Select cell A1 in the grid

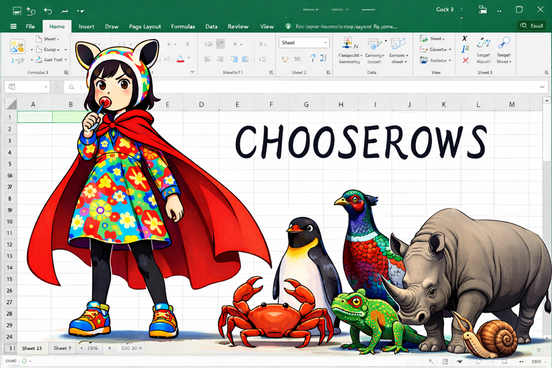pyautogui.click(x=34, y=117)
